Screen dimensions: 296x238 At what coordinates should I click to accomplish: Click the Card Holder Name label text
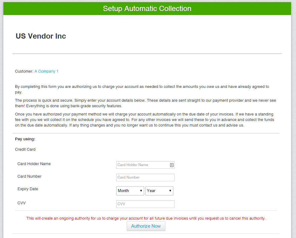(34, 164)
